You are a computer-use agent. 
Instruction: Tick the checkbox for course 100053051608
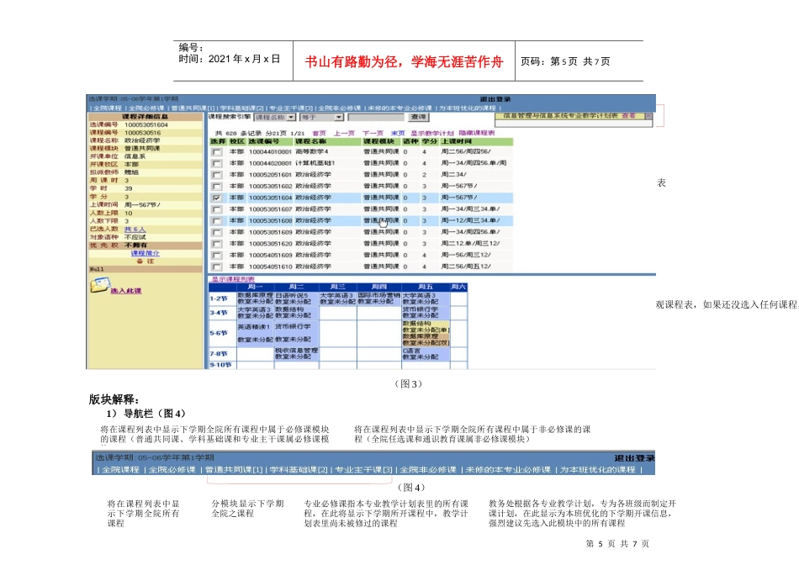tap(216, 220)
